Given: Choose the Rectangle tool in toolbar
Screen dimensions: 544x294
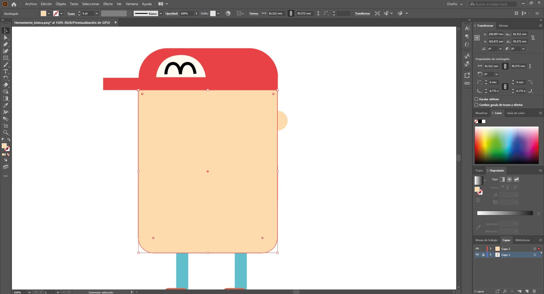Looking at the screenshot, I should click(x=5, y=58).
